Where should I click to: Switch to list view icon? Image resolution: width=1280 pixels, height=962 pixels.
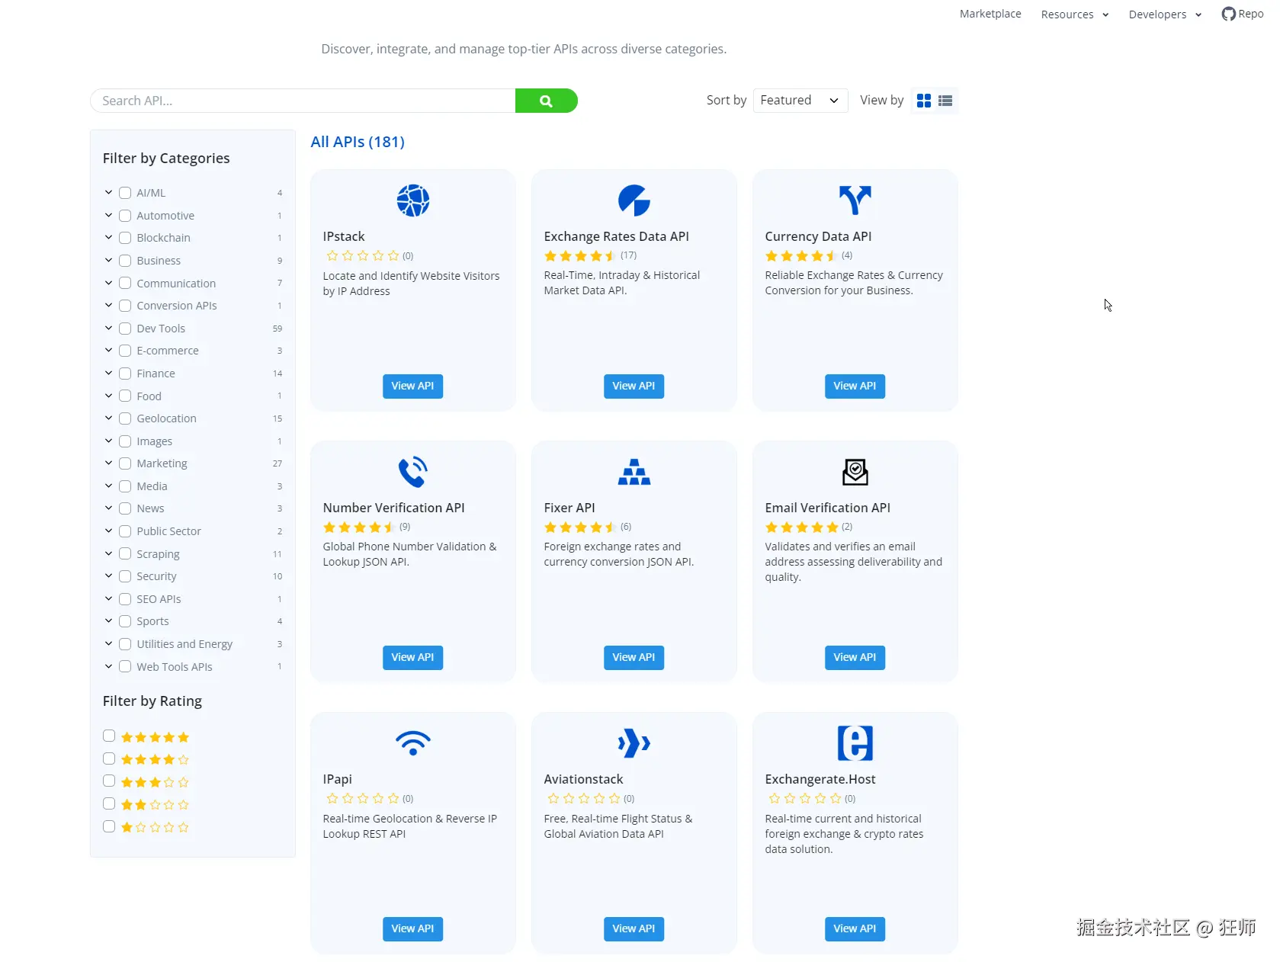coord(945,101)
